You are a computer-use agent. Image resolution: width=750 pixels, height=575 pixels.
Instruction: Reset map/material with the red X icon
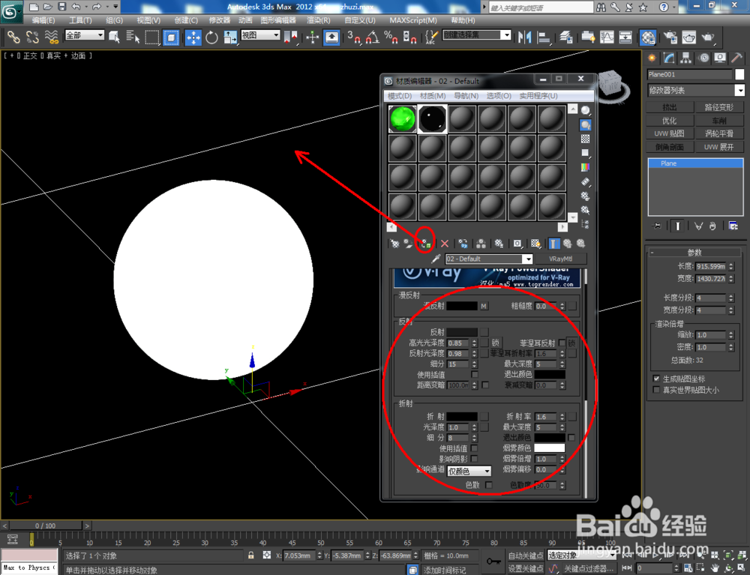(x=445, y=243)
